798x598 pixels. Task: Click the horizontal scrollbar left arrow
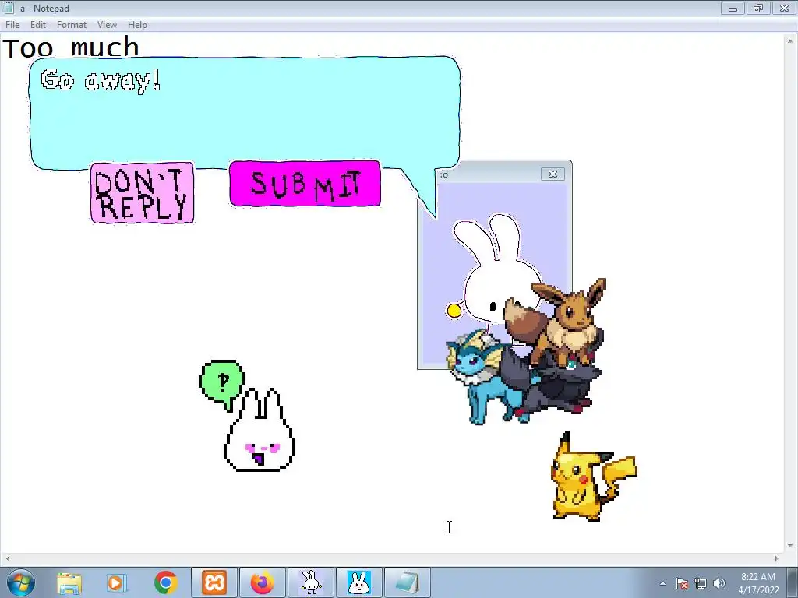(x=7, y=558)
